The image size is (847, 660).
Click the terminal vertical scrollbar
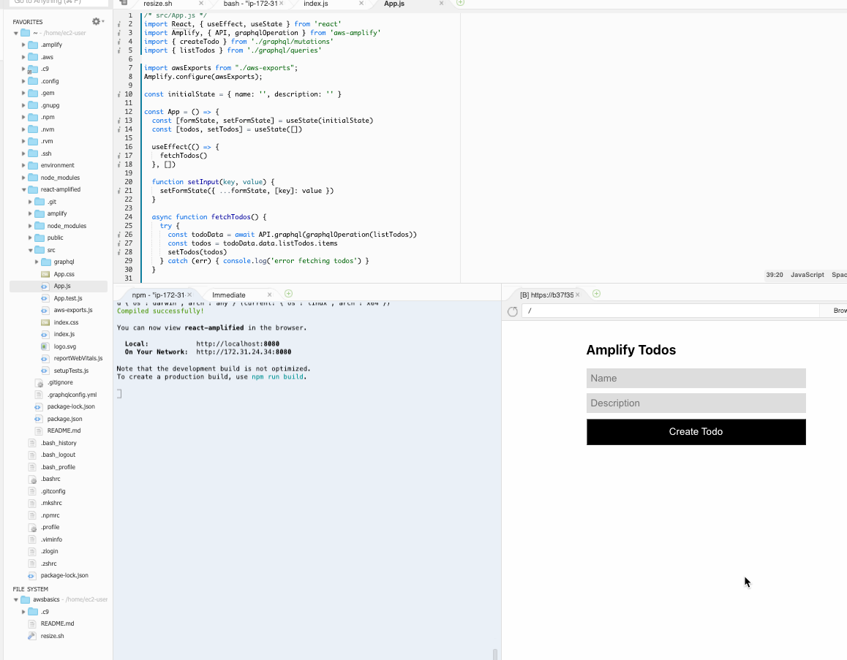tap(494, 654)
